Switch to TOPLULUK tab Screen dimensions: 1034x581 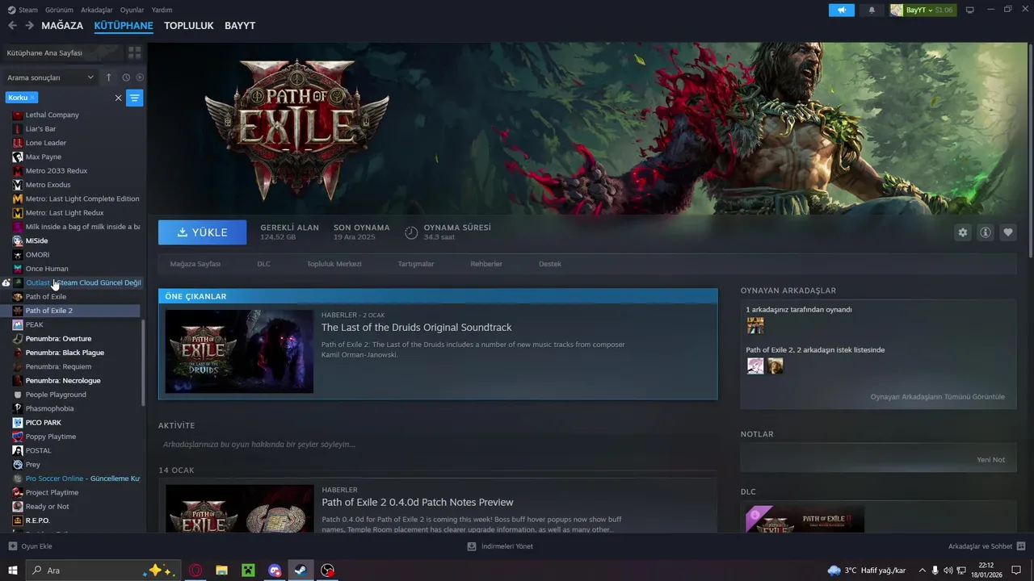click(x=189, y=26)
